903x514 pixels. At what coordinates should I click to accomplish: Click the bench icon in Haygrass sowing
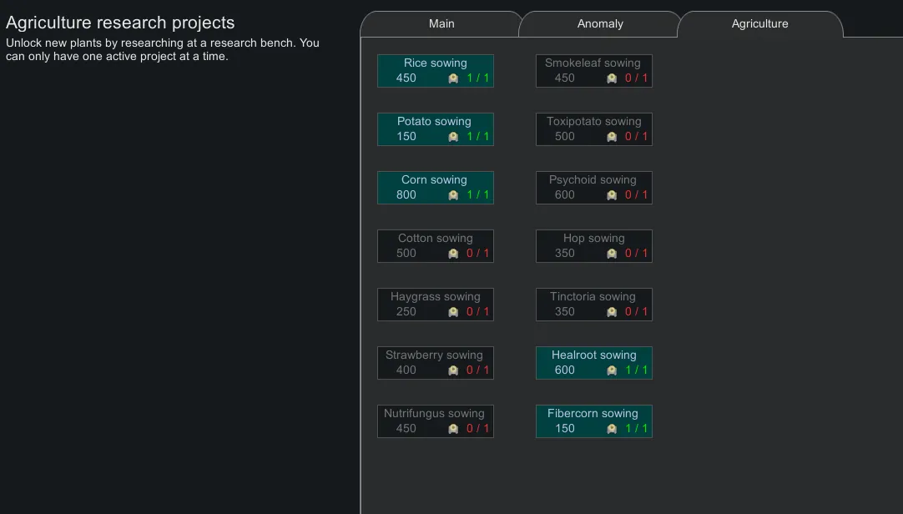[x=453, y=312]
